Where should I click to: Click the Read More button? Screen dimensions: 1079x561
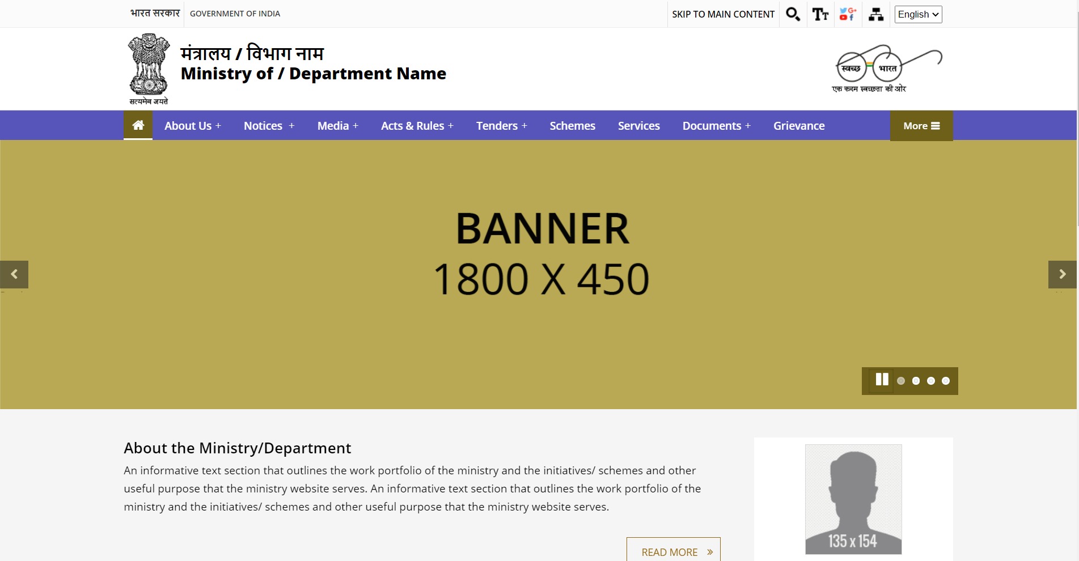[673, 551]
